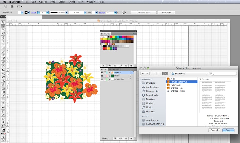Delete swatch using the trash icon
Screen dimensions: 240x143
(x=131, y=66)
